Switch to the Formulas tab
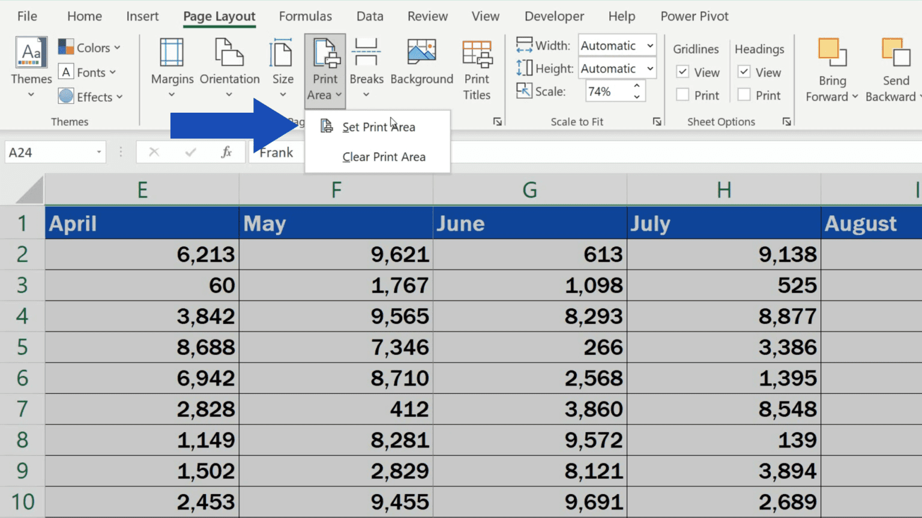The height and width of the screenshot is (518, 922). point(306,16)
